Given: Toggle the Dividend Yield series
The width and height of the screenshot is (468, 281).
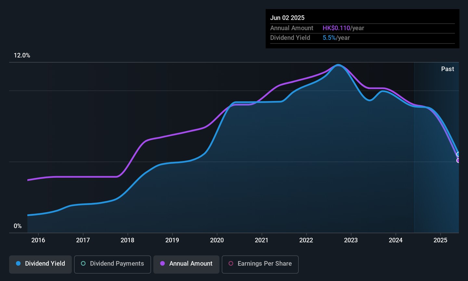Looking at the screenshot, I should point(40,264).
